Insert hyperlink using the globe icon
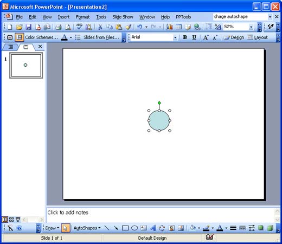This screenshot has width=282, height=244. [197, 27]
